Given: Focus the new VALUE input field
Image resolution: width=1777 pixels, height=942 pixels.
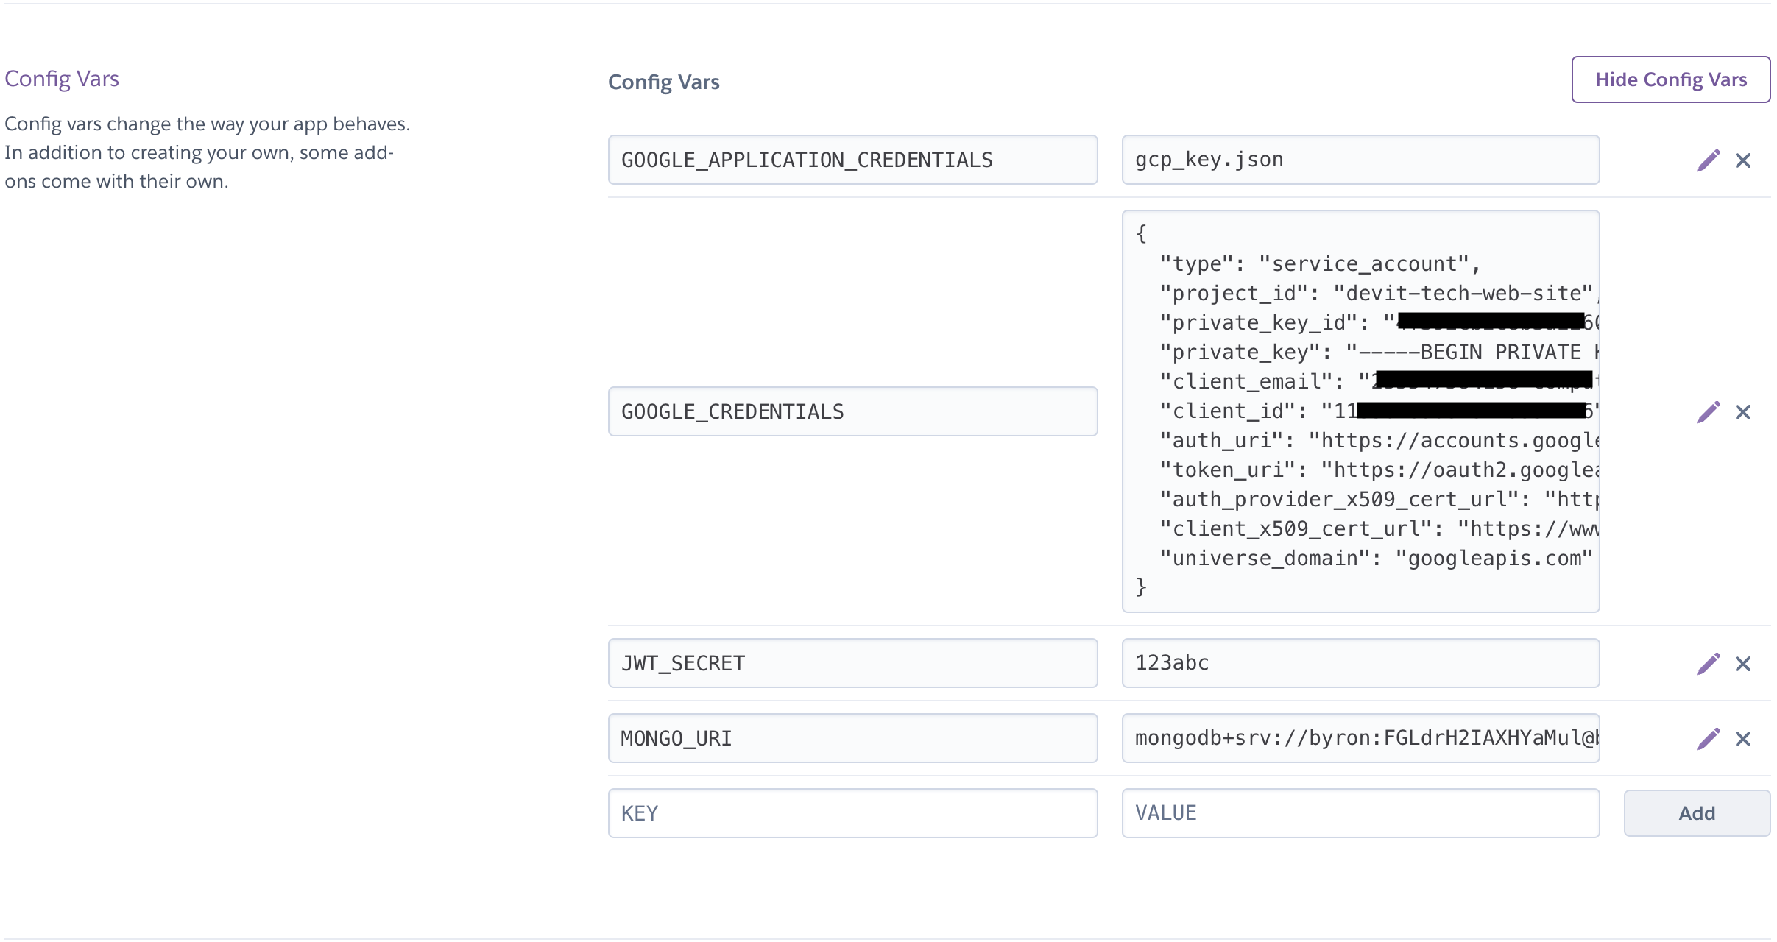Looking at the screenshot, I should coord(1360,813).
